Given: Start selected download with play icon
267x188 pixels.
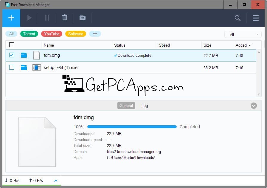Looking at the screenshot, I should 29,18.
